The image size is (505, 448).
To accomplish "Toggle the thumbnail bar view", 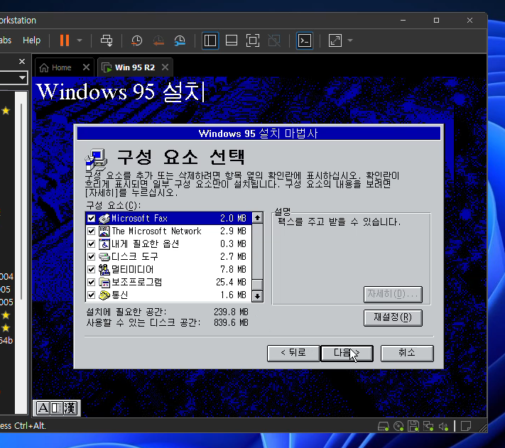I will point(232,40).
